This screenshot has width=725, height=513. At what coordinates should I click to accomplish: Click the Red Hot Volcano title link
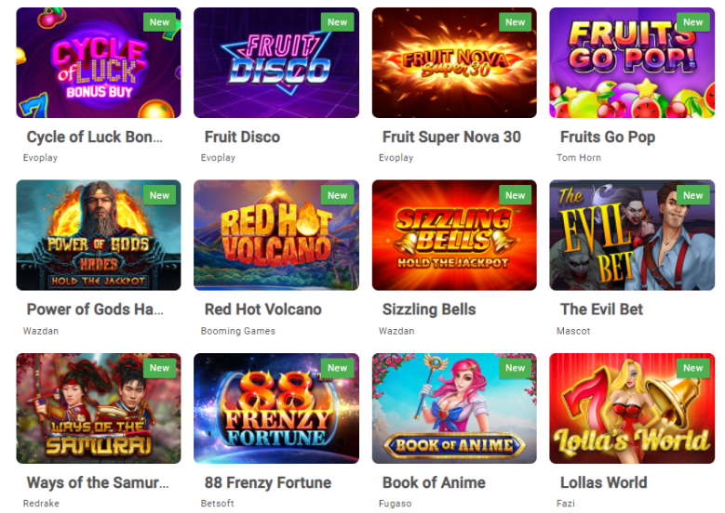pyautogui.click(x=262, y=309)
